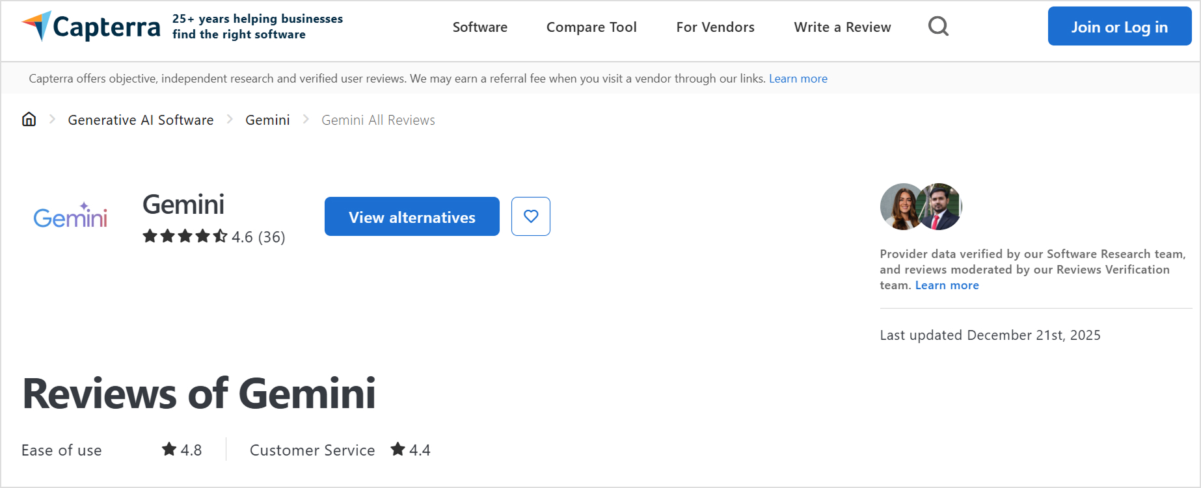Click the Ease of use star icon
The width and height of the screenshot is (1201, 488).
pos(169,449)
